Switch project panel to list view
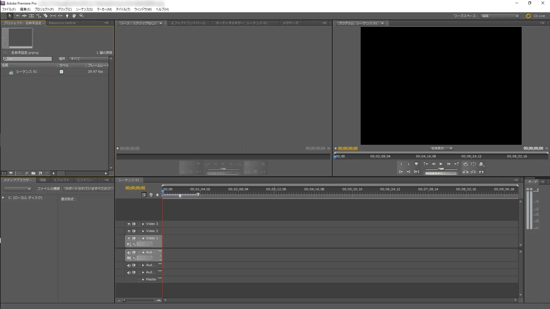The image size is (550, 309). pyautogui.click(x=4, y=173)
